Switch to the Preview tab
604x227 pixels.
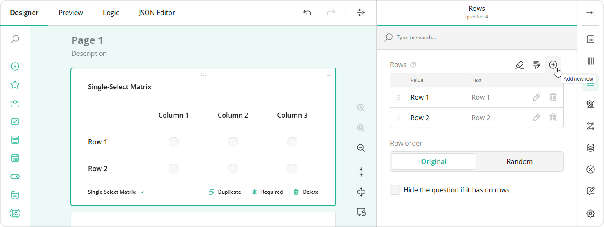(x=71, y=13)
